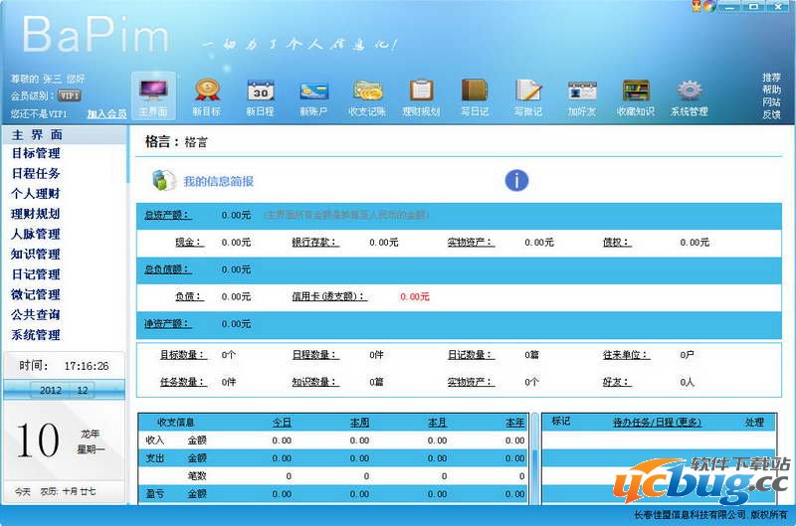Click the 2012 year selector in calendar

(51, 390)
